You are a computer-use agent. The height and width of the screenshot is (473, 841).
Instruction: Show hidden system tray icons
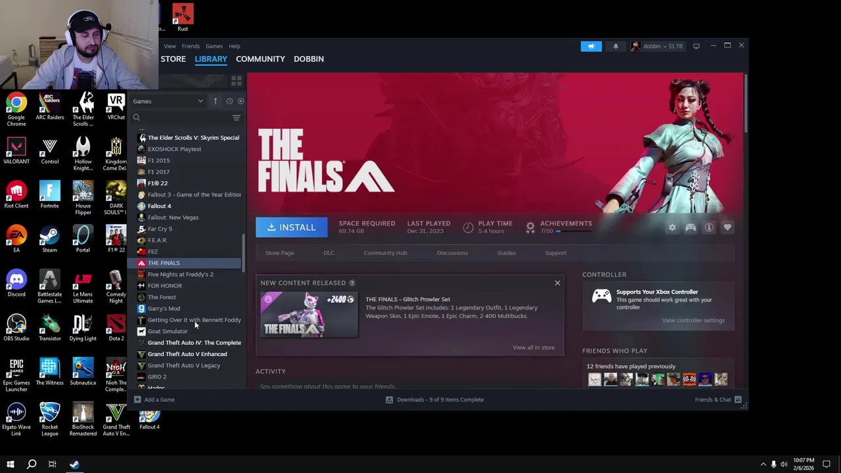(x=763, y=464)
